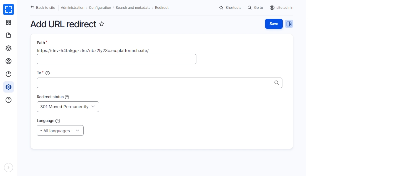The height and width of the screenshot is (176, 401).
Task: Open the Structure layers icon in sidebar
Action: click(x=9, y=48)
